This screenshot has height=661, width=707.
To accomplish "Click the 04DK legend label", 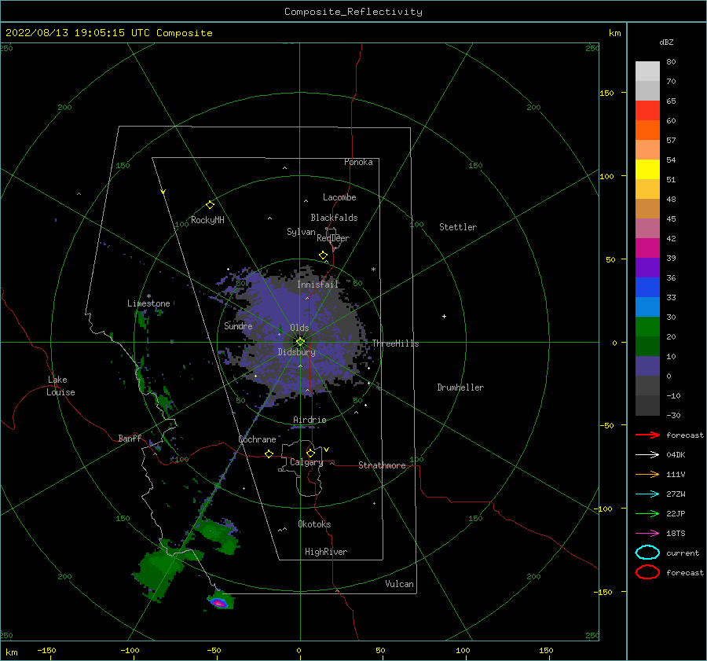I will (676, 455).
